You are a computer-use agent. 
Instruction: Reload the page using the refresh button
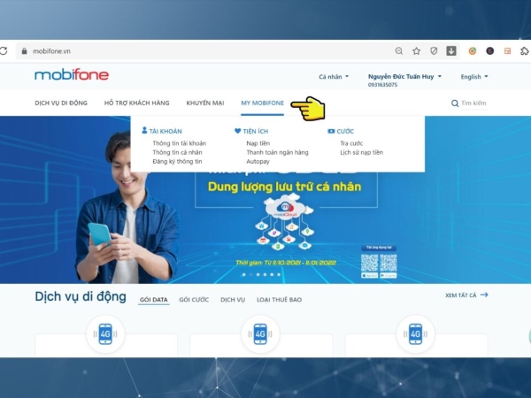[5, 51]
